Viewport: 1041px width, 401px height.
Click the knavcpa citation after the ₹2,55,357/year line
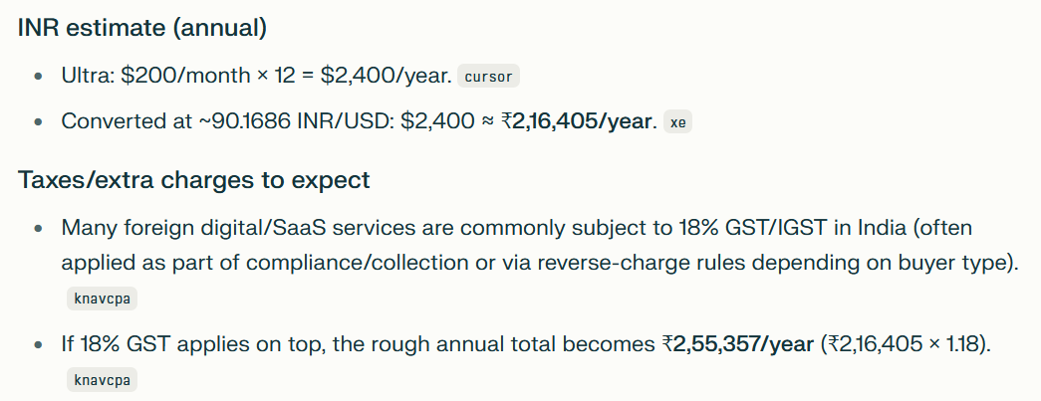point(101,379)
